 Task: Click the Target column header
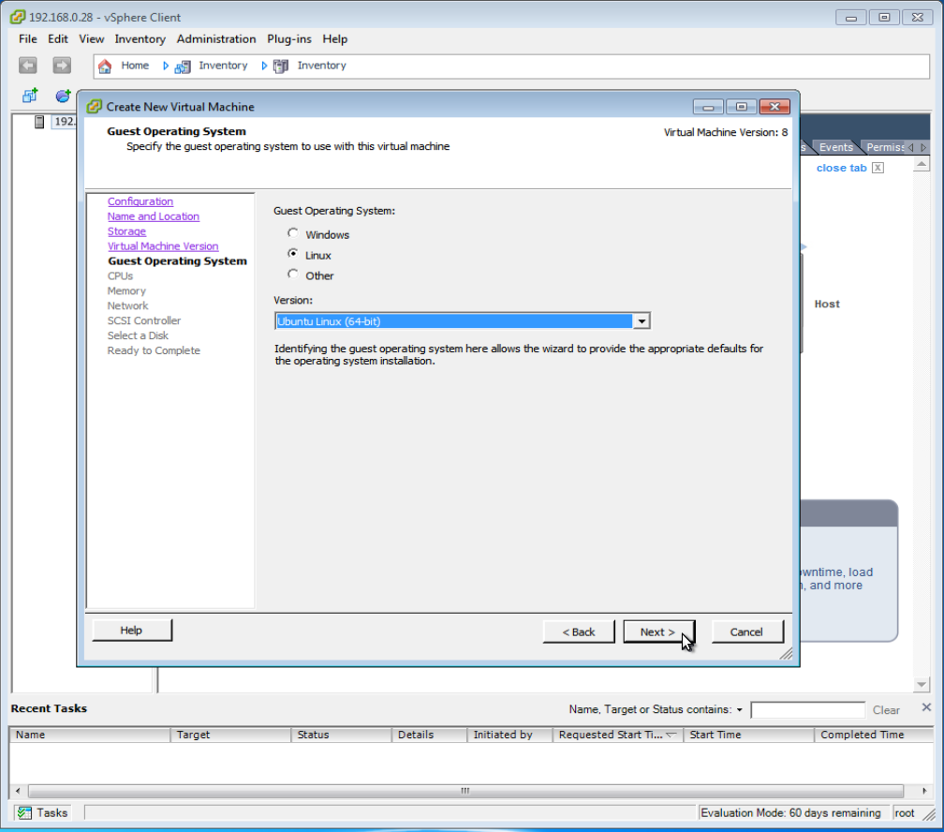pyautogui.click(x=230, y=735)
